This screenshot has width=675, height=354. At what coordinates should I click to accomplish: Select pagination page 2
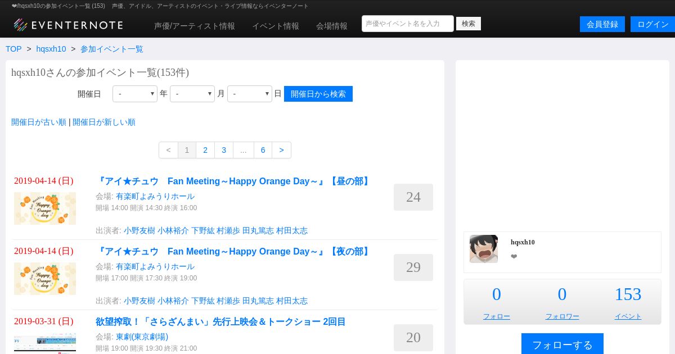(x=205, y=150)
